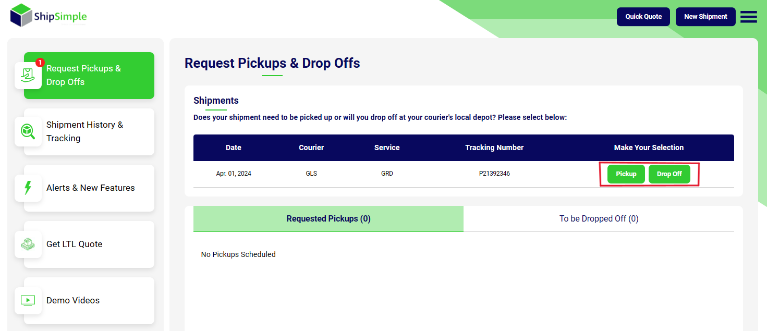Choose Pickup for the GLS shipment
This screenshot has height=331, width=767.
626,174
